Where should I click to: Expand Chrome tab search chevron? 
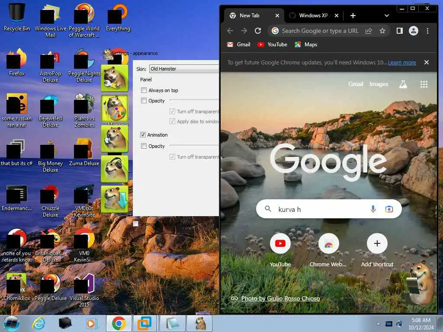[x=386, y=16]
